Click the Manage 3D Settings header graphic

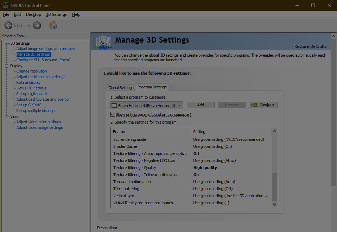tap(103, 42)
